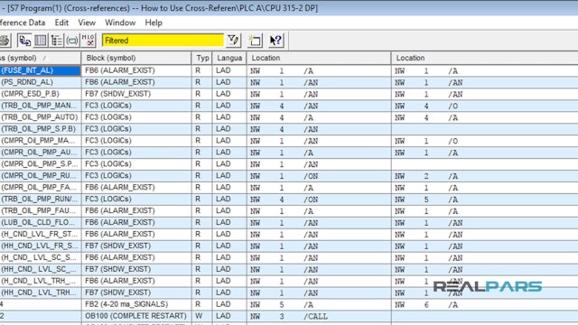Select the (FUSE_INT_AL) row
Screen dimensions: 578x325
(x=40, y=70)
